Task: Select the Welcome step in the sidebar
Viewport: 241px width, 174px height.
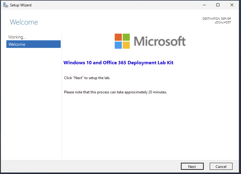Action: pyautogui.click(x=33, y=44)
